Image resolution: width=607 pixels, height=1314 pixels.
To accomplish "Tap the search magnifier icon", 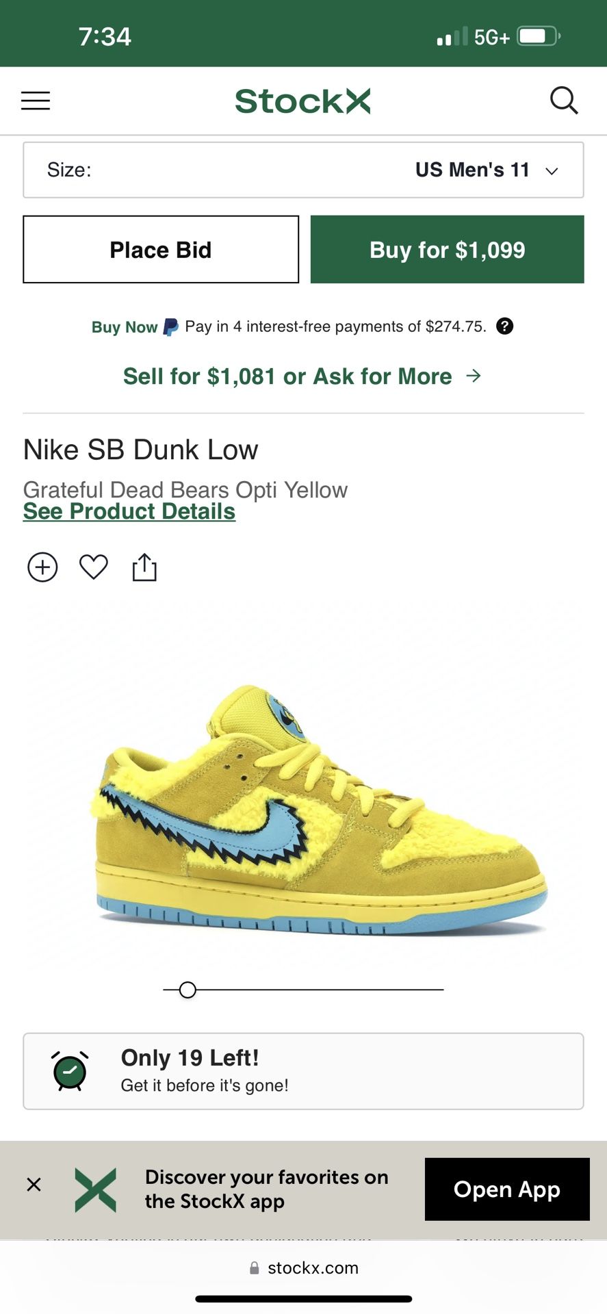I will pyautogui.click(x=564, y=101).
